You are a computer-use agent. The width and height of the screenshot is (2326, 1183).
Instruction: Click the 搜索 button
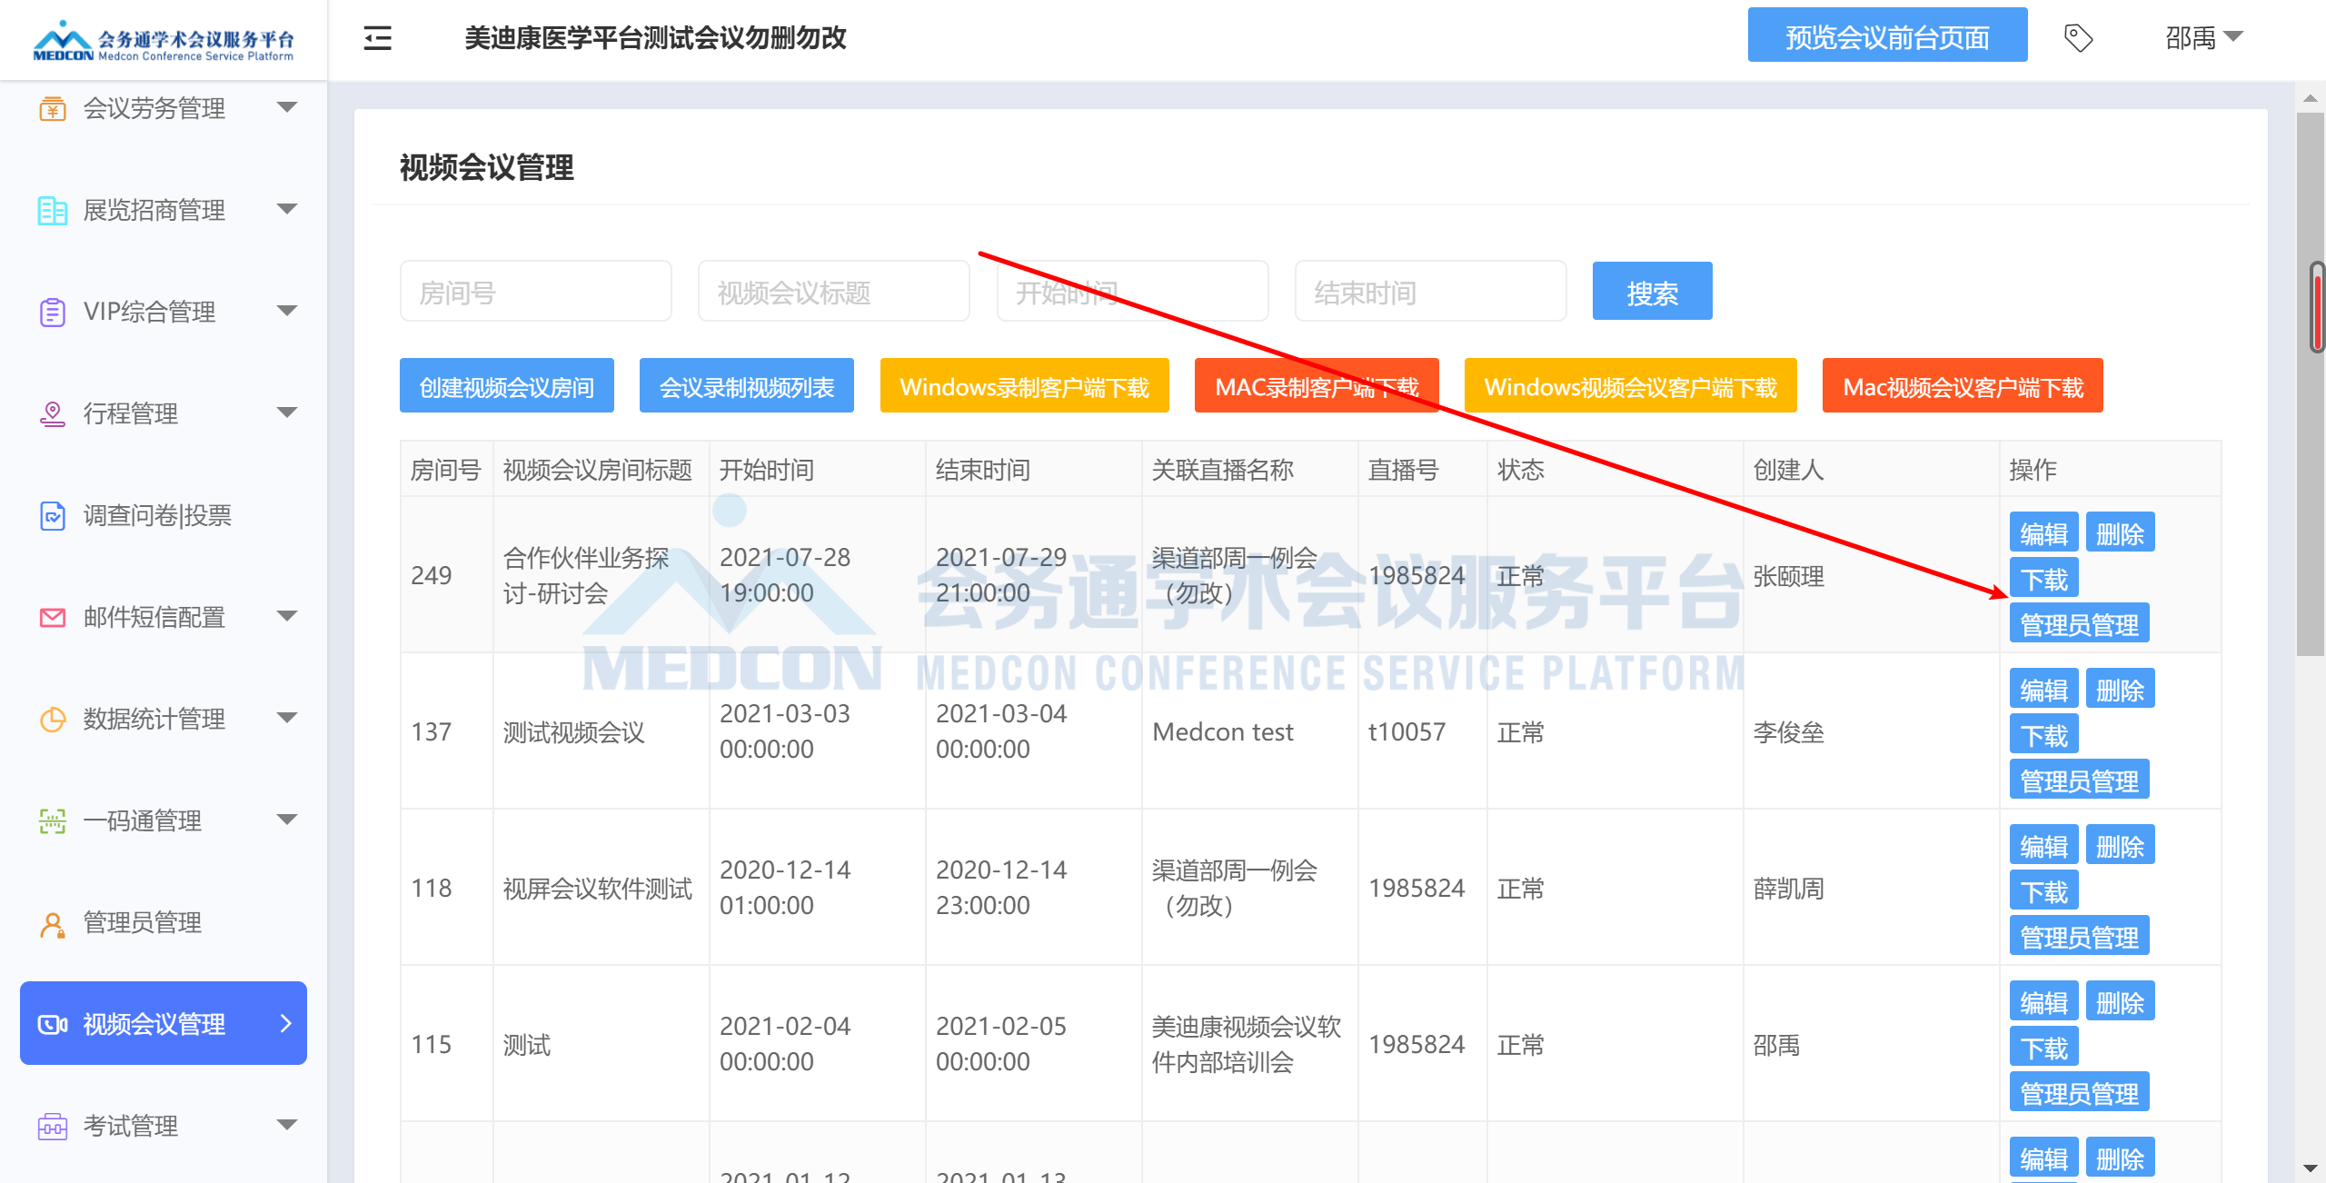[x=1652, y=292]
